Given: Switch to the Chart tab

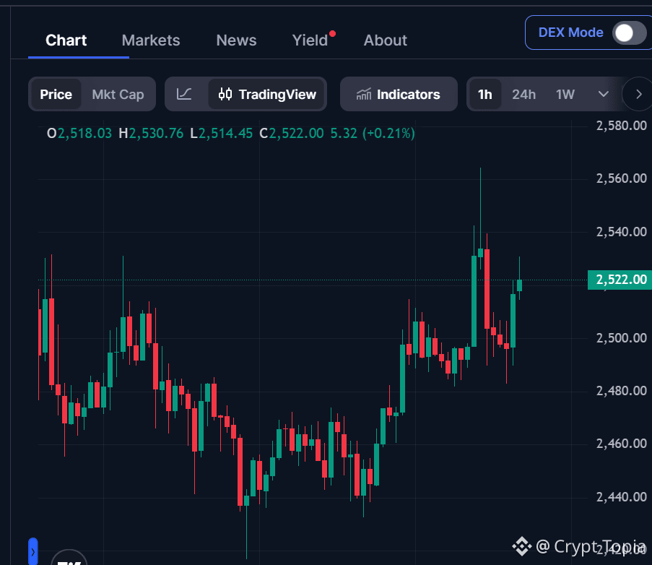Looking at the screenshot, I should pos(66,40).
